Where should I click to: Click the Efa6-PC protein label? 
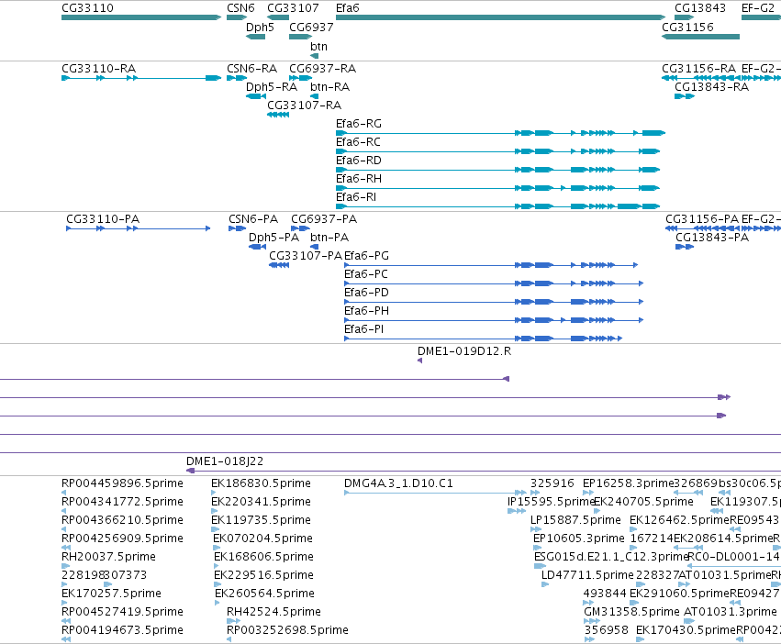(x=366, y=274)
